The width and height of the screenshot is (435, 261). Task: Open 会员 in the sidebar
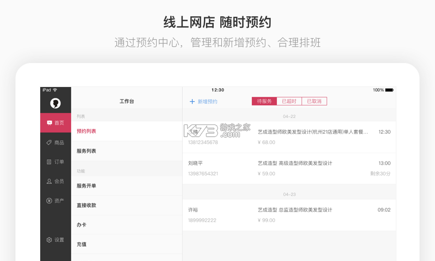(x=55, y=181)
